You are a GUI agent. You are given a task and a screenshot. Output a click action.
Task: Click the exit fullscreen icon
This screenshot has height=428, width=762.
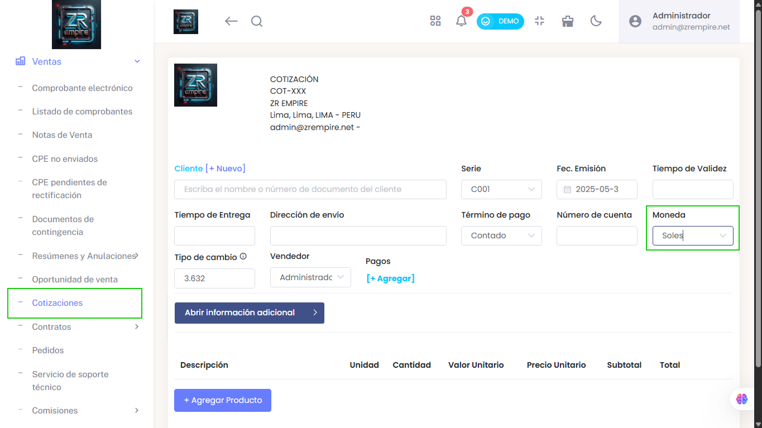(539, 21)
